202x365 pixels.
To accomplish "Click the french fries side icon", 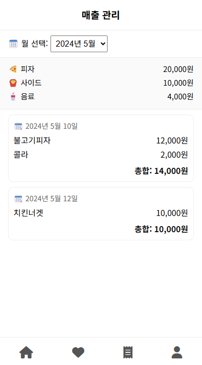I will [13, 83].
